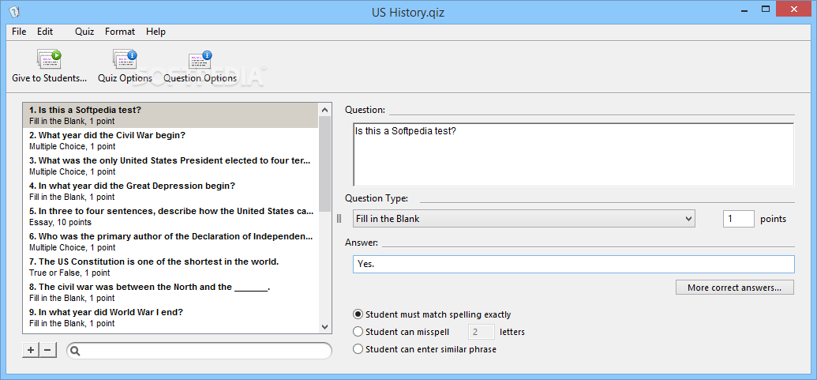The image size is (817, 380).
Task: Remove the selected question with the minus button
Action: [x=47, y=350]
